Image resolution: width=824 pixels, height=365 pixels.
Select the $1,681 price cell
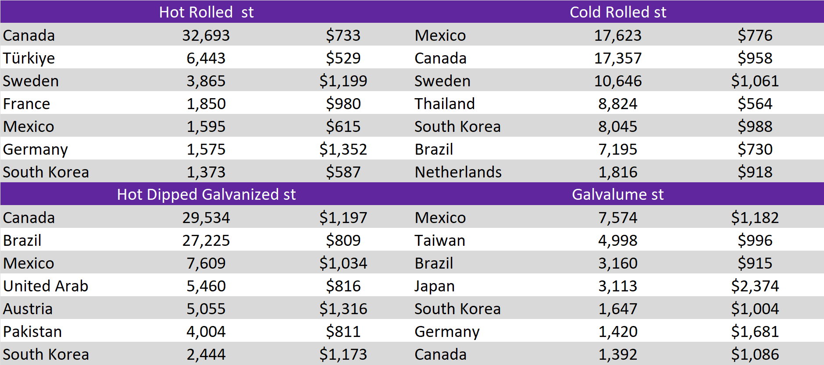tap(755, 331)
